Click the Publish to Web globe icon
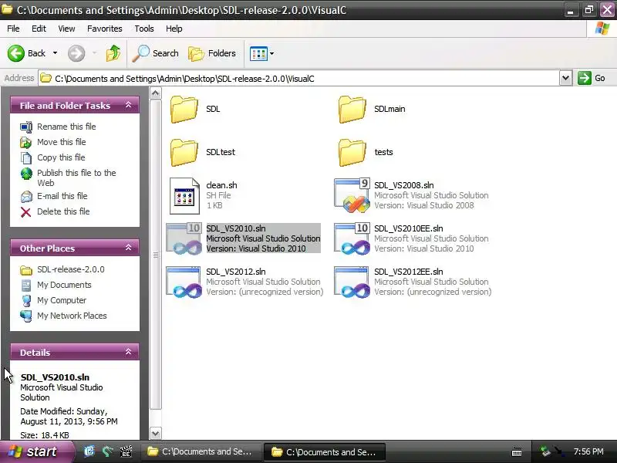Image resolution: width=617 pixels, height=463 pixels. [x=26, y=173]
